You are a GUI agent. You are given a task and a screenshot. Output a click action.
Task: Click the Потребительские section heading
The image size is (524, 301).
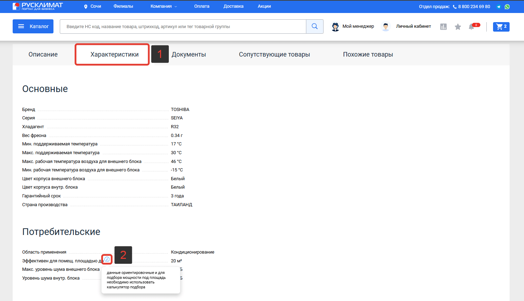coord(61,232)
